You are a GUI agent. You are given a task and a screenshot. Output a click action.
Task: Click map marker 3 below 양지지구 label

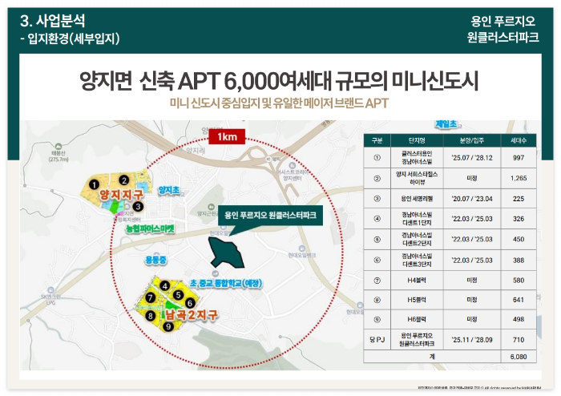coord(138,206)
